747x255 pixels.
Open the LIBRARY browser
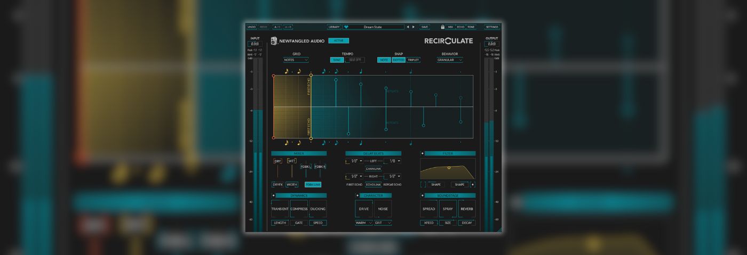(x=334, y=27)
